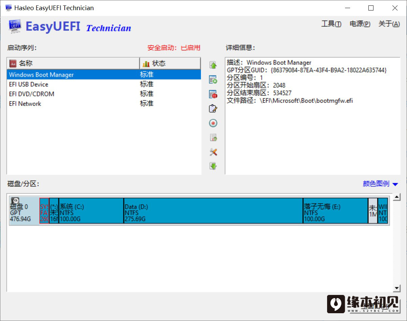This screenshot has width=407, height=321.
Task: Sort boot list by 状态 column header
Action: tap(170, 63)
